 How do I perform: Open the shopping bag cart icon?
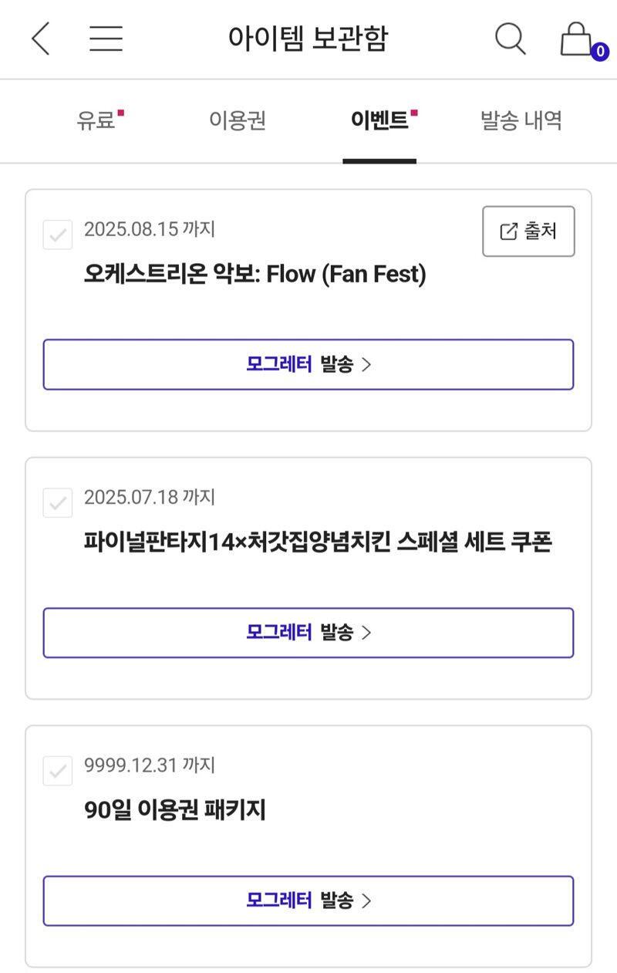coord(575,38)
